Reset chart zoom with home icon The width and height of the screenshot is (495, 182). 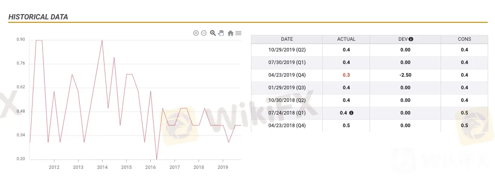tap(230, 33)
